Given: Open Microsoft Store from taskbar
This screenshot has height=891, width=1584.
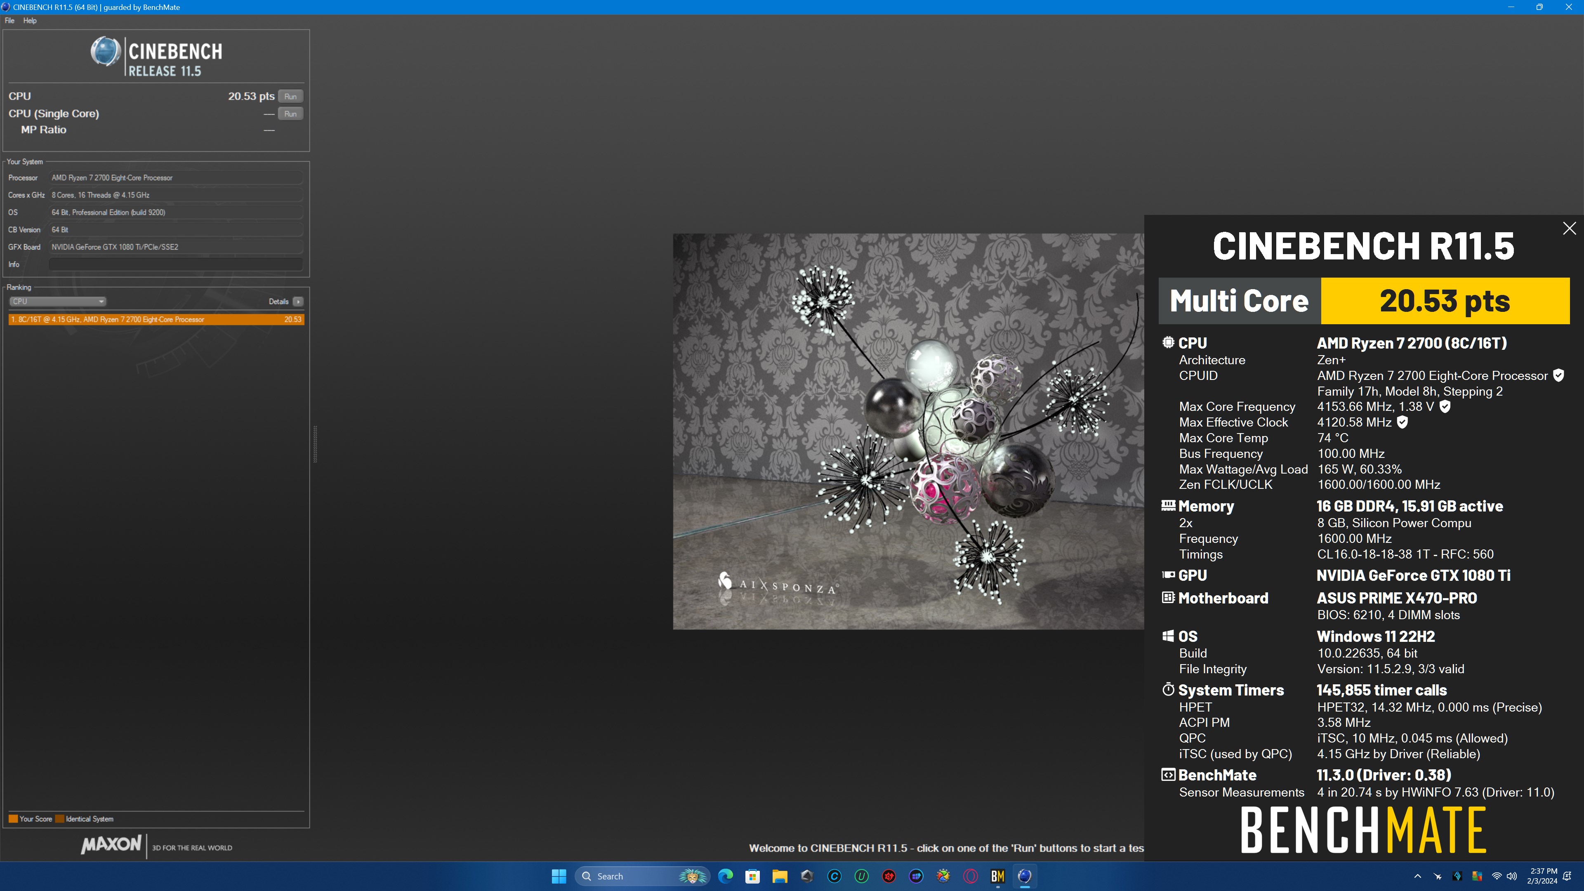Looking at the screenshot, I should (x=753, y=876).
